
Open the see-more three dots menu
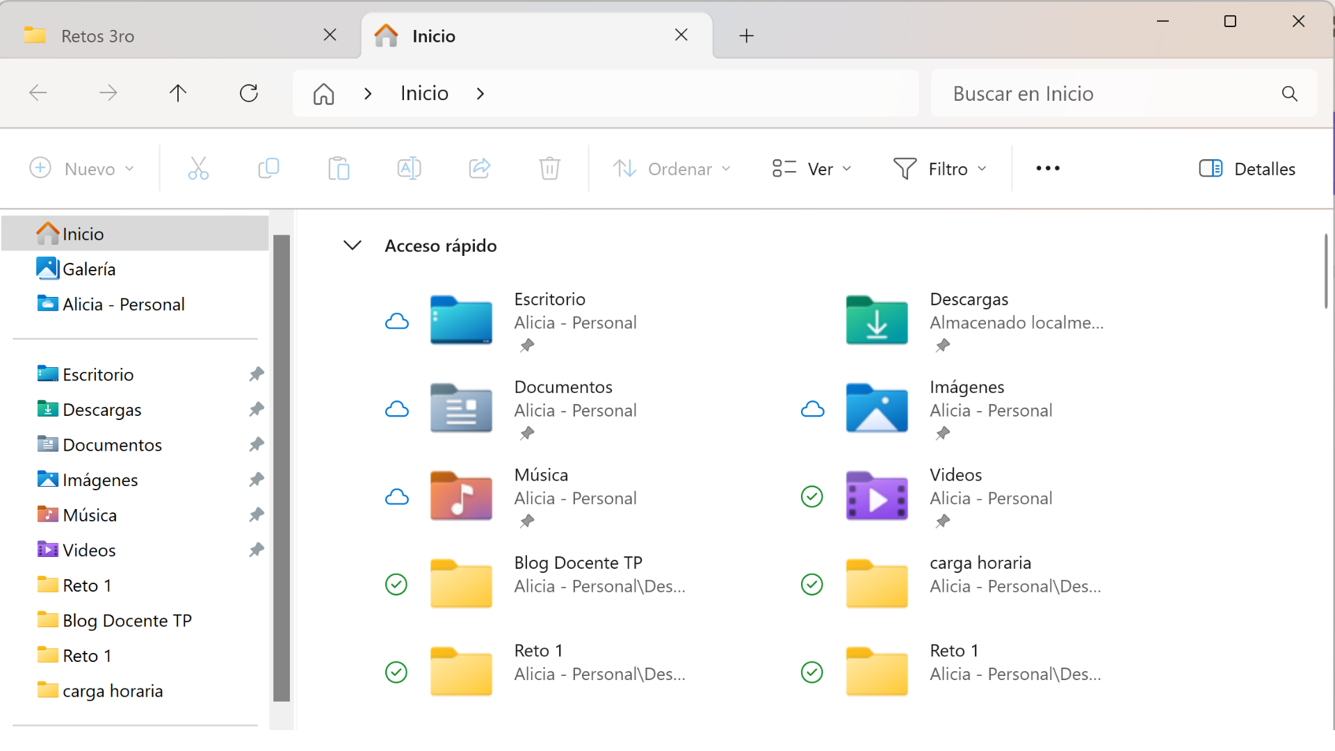point(1048,168)
